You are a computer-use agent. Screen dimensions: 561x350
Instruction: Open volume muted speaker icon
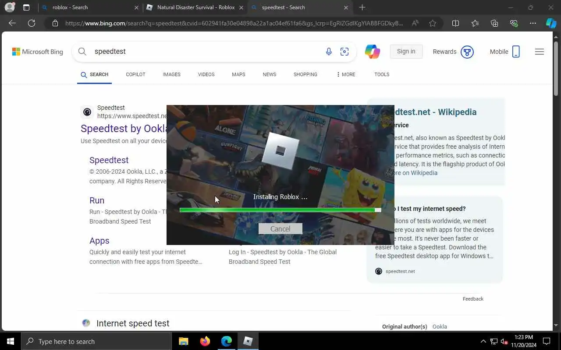[504, 341]
